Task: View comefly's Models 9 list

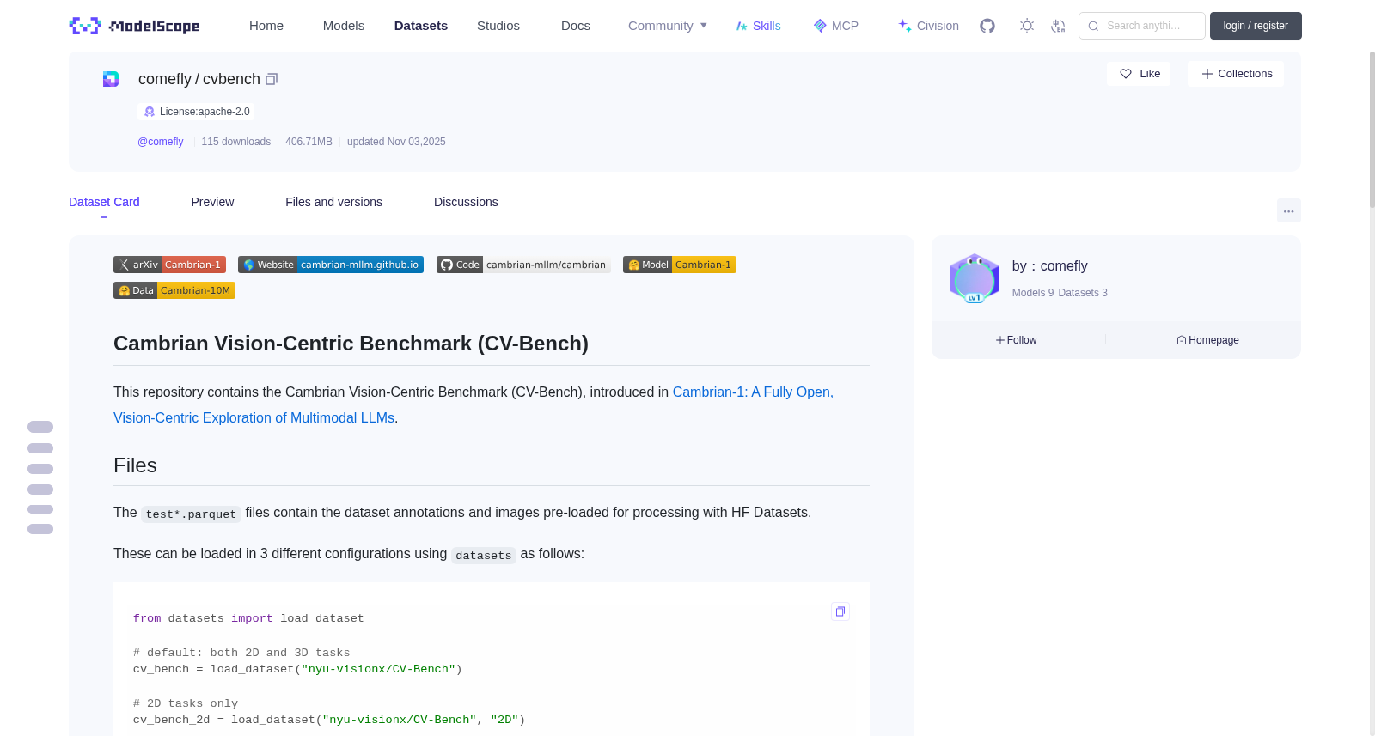Action: [x=1033, y=293]
